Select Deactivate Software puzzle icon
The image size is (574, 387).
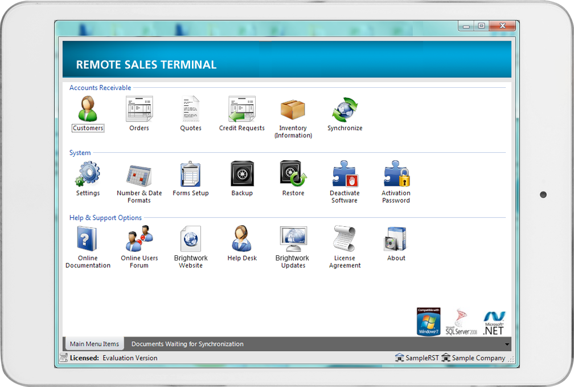point(345,174)
